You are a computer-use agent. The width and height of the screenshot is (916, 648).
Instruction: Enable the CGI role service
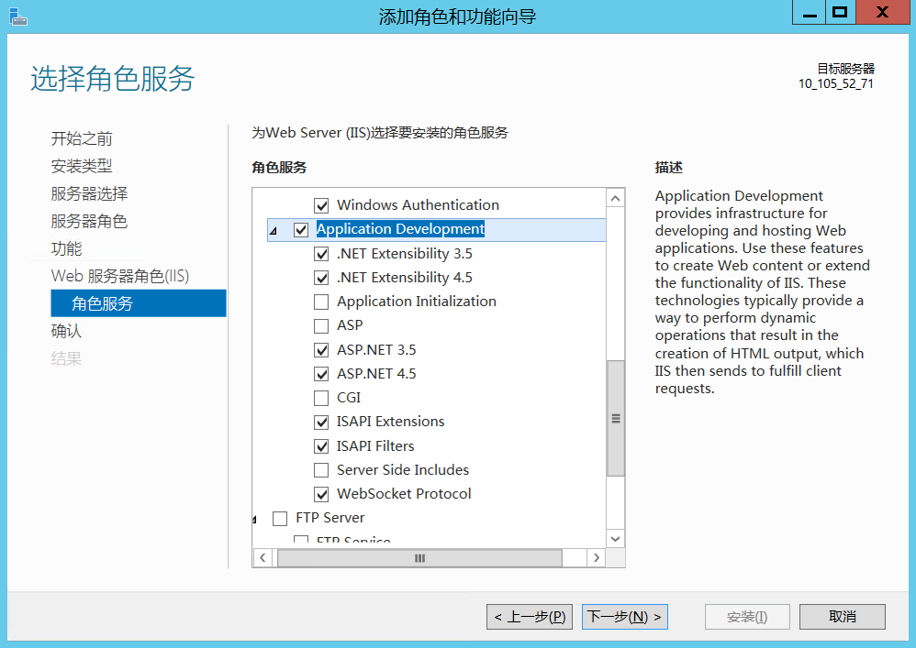[x=322, y=397]
